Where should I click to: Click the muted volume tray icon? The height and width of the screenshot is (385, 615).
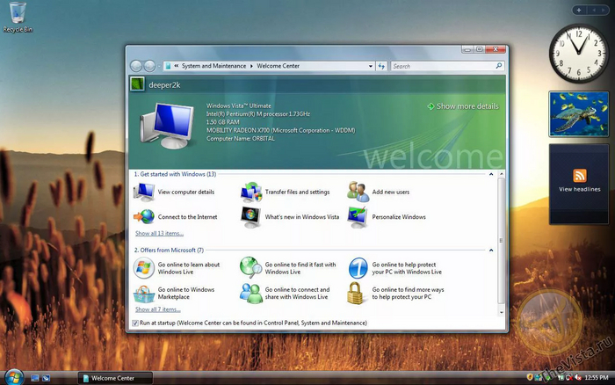pyautogui.click(x=578, y=378)
